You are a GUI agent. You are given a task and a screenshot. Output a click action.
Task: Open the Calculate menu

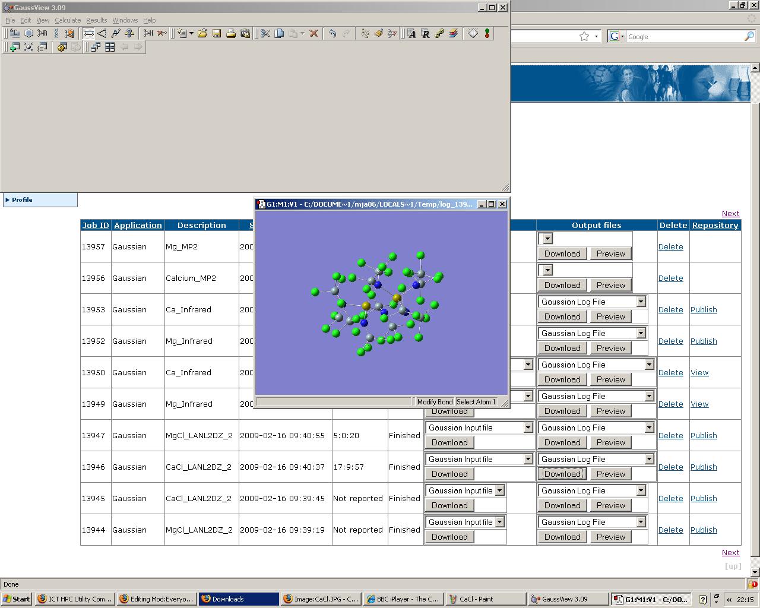click(x=68, y=20)
